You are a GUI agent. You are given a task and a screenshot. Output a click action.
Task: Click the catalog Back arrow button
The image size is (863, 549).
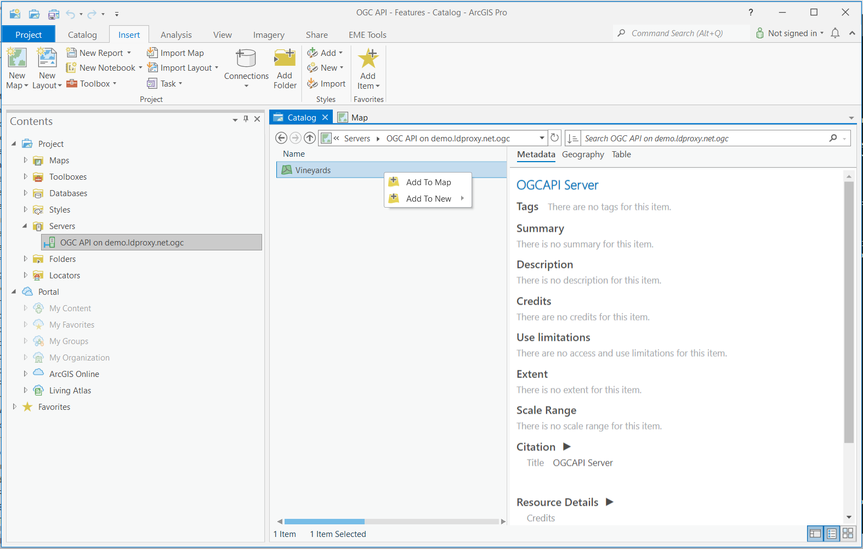point(281,138)
